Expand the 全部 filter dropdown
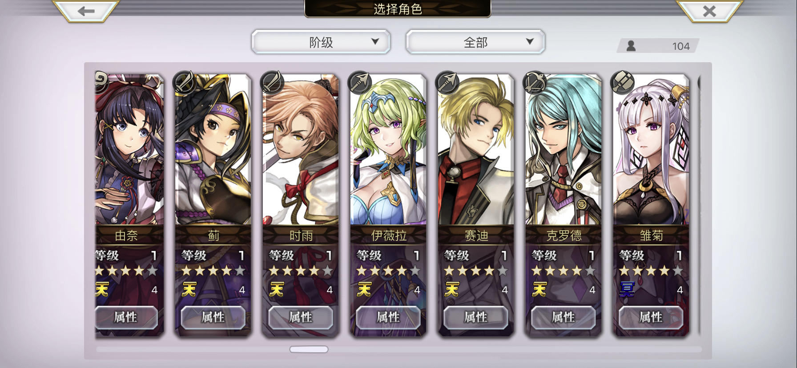Screen dimensions: 797x368 (x=475, y=42)
